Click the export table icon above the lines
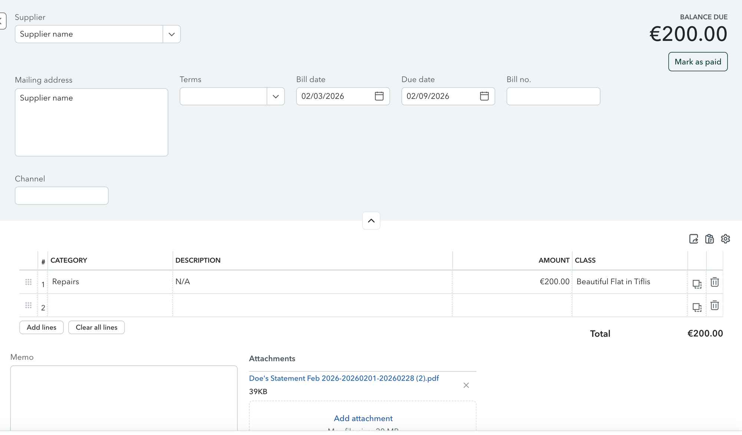This screenshot has height=435, width=742. click(693, 239)
